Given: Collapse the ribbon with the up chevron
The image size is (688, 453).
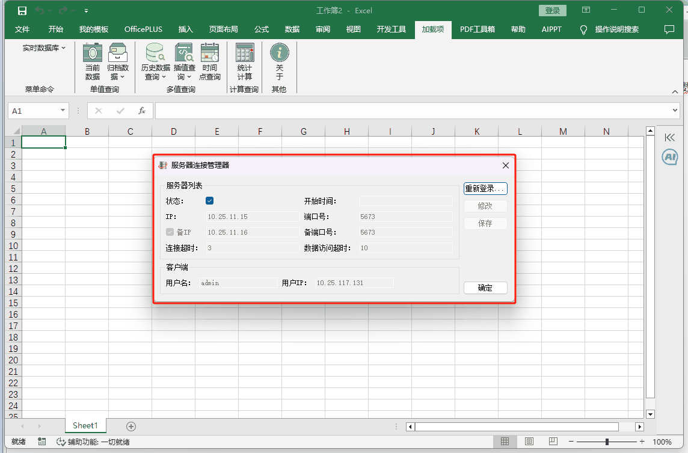Looking at the screenshot, I should tap(675, 91).
